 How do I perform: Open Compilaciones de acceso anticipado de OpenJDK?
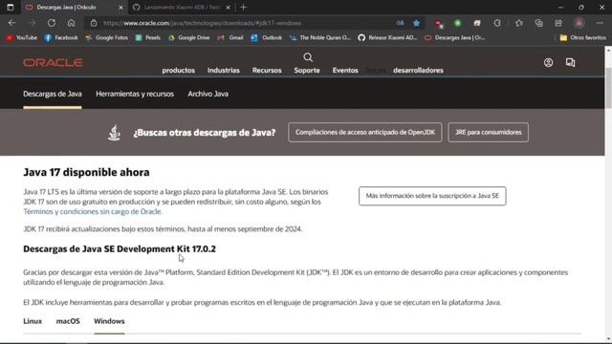pos(365,132)
